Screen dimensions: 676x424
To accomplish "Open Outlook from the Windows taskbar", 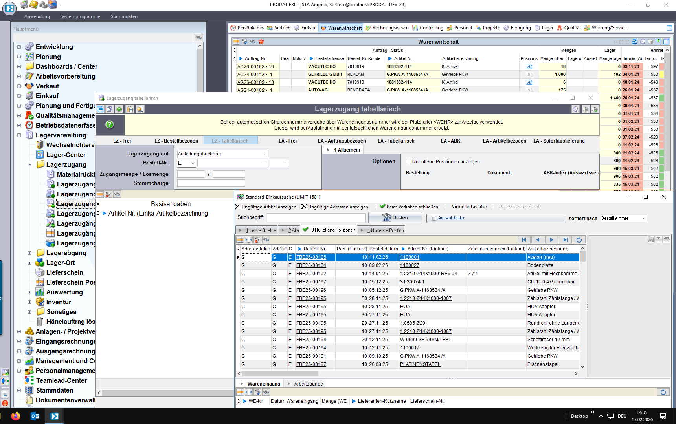I will (x=35, y=416).
